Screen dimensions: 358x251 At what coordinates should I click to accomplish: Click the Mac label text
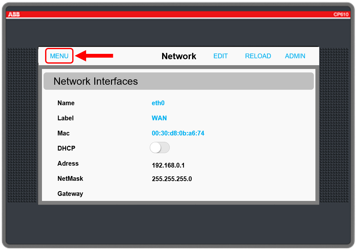(x=63, y=133)
